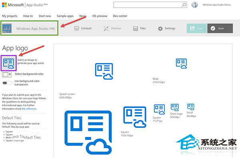Click the Windows App Studio HW project title
The width and height of the screenshot is (240, 158).
pos(36,29)
